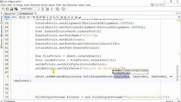Click the Shift Line Left icon
181x102 pixels.
tap(62, 17)
